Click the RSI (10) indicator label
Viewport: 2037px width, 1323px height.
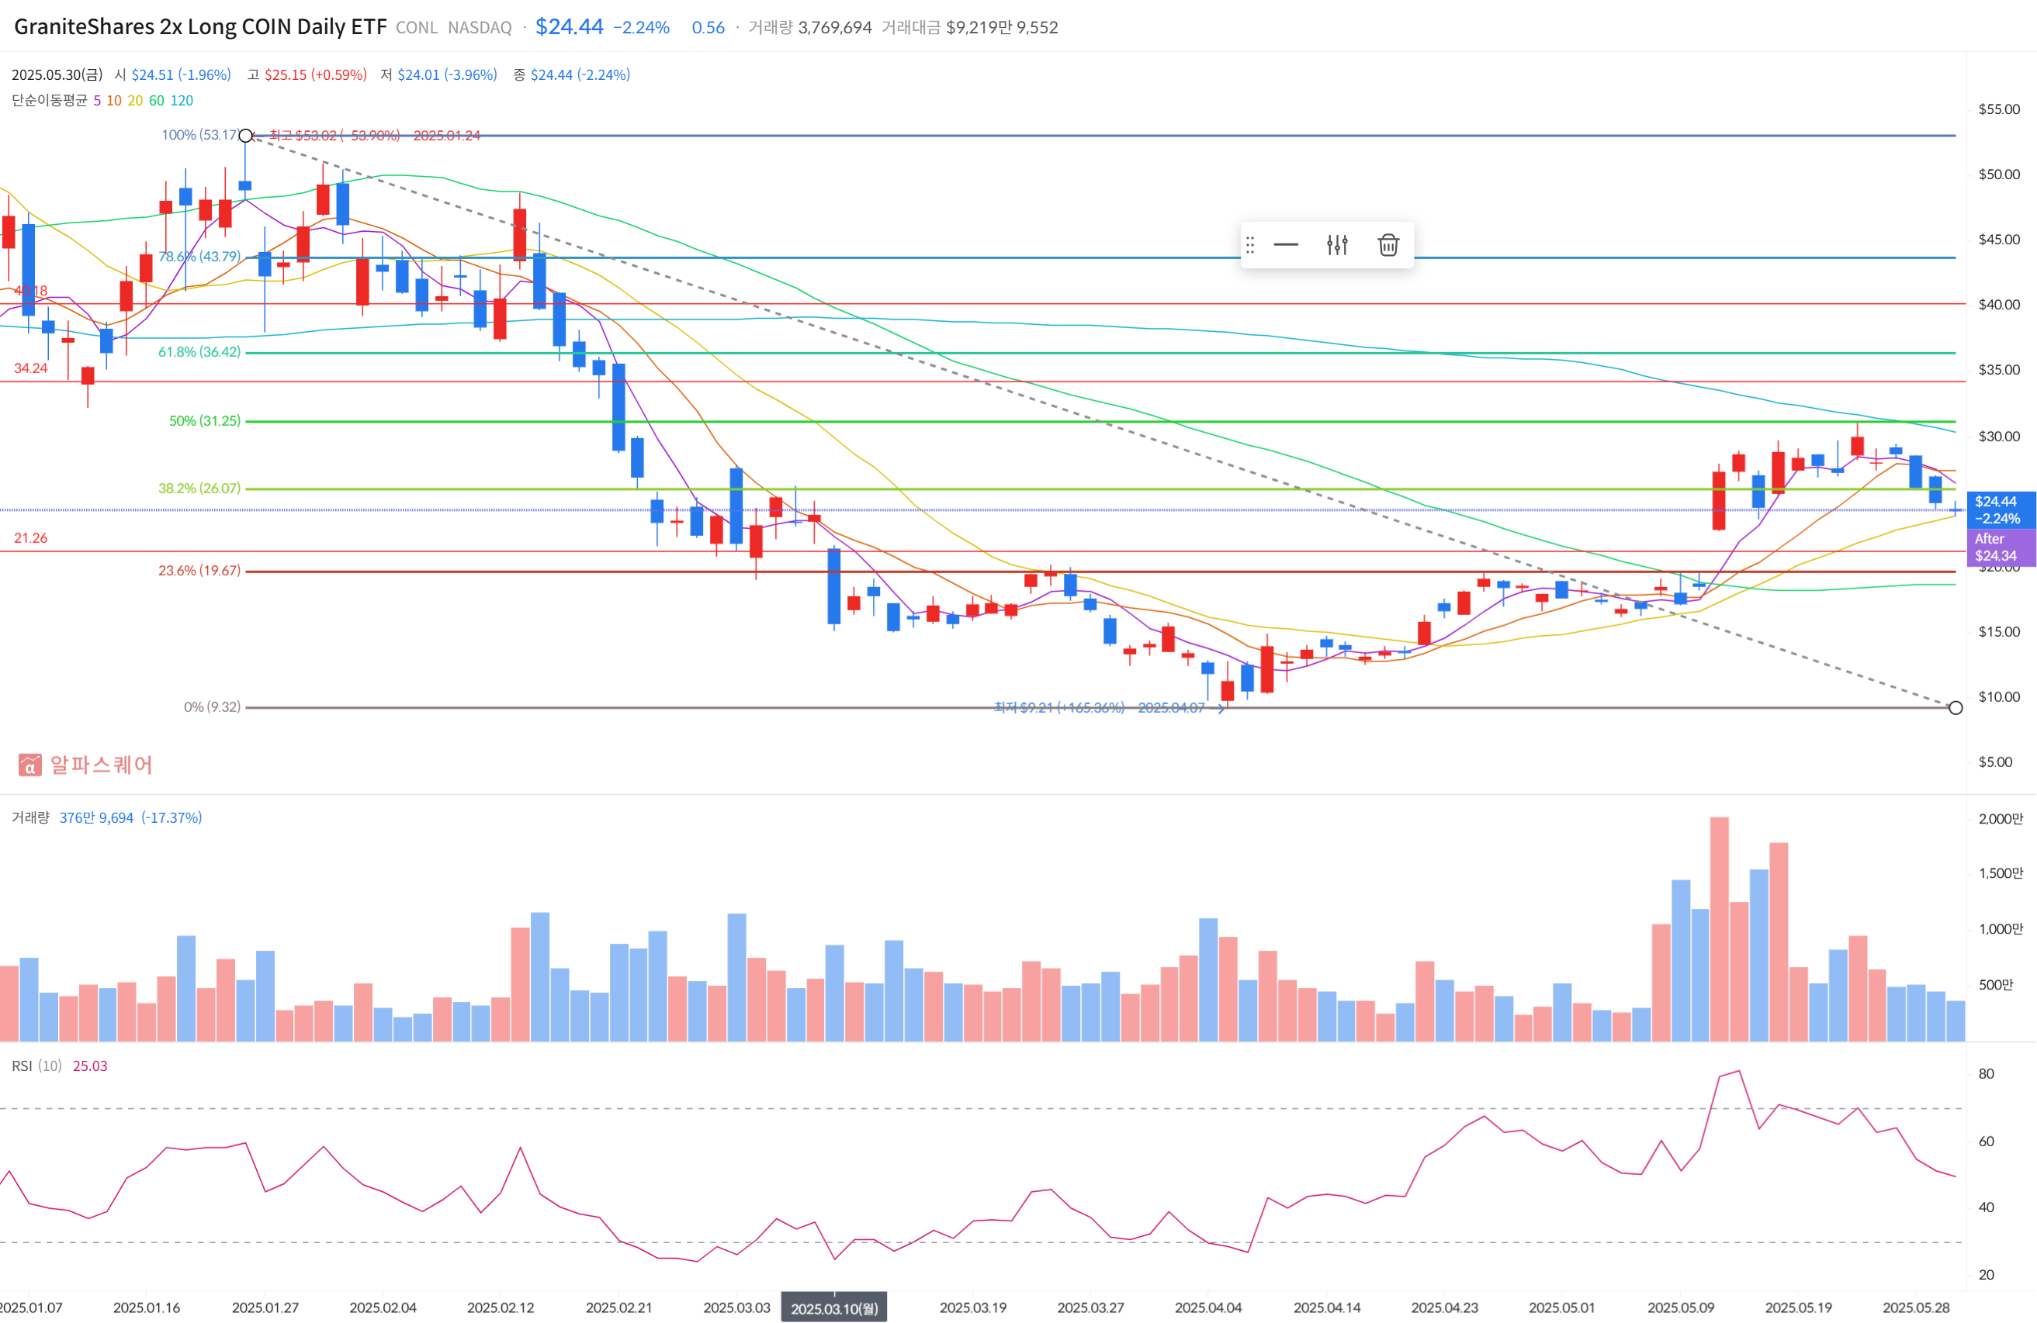point(36,1066)
